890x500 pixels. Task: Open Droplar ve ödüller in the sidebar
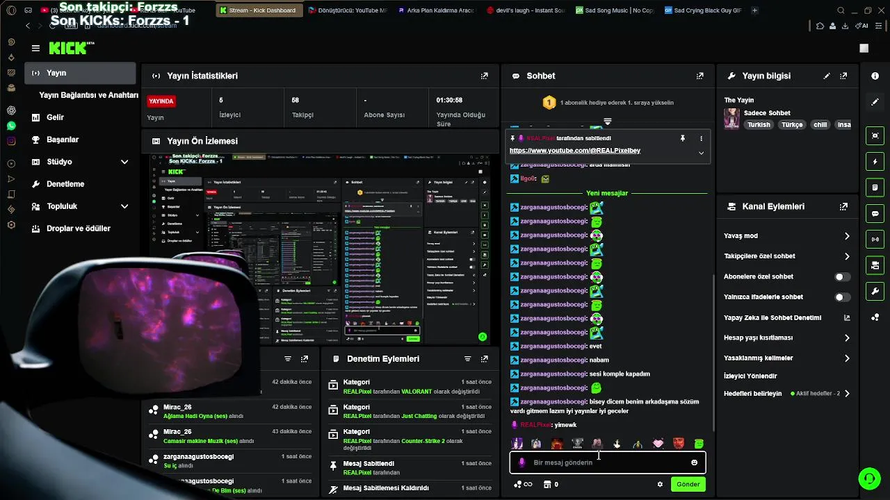[x=78, y=228]
